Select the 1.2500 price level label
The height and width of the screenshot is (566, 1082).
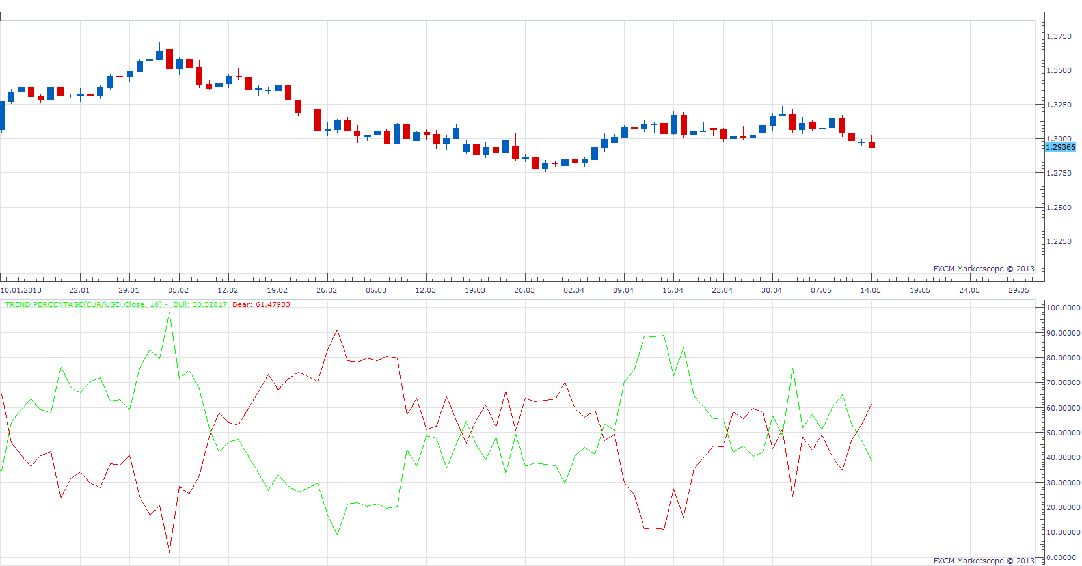pyautogui.click(x=1059, y=208)
